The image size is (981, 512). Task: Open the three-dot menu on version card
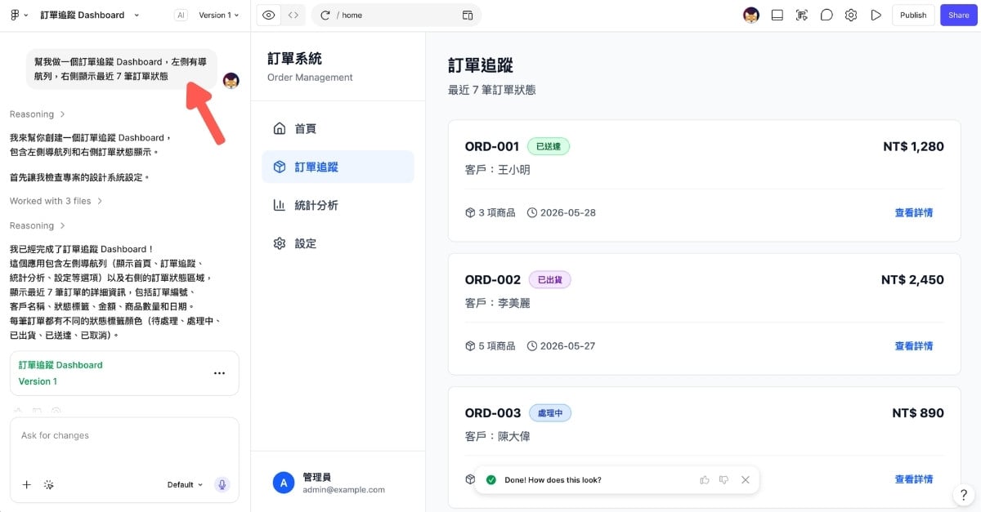(x=219, y=373)
